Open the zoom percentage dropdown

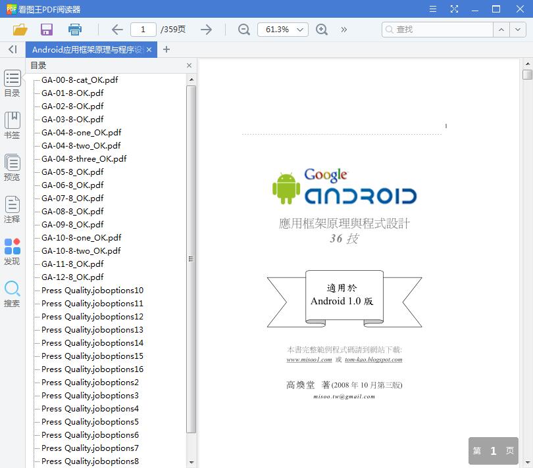point(283,30)
